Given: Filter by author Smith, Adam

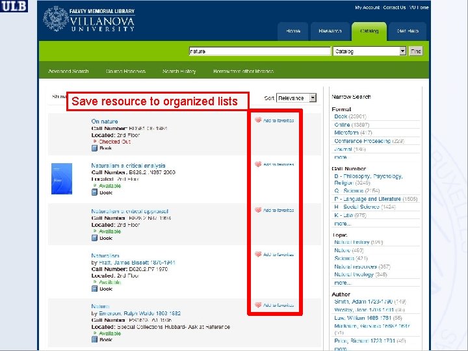Looking at the screenshot, I should click(x=363, y=302).
